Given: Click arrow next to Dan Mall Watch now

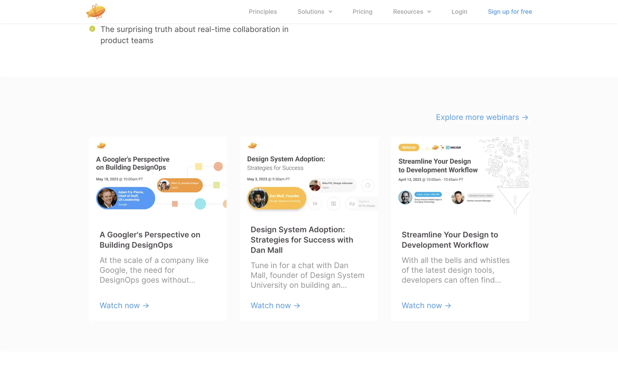Looking at the screenshot, I should (x=297, y=306).
